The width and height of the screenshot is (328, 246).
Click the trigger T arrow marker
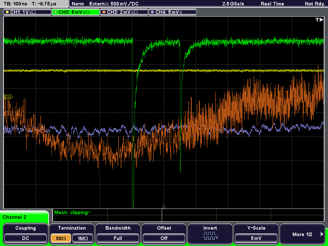(319, 20)
